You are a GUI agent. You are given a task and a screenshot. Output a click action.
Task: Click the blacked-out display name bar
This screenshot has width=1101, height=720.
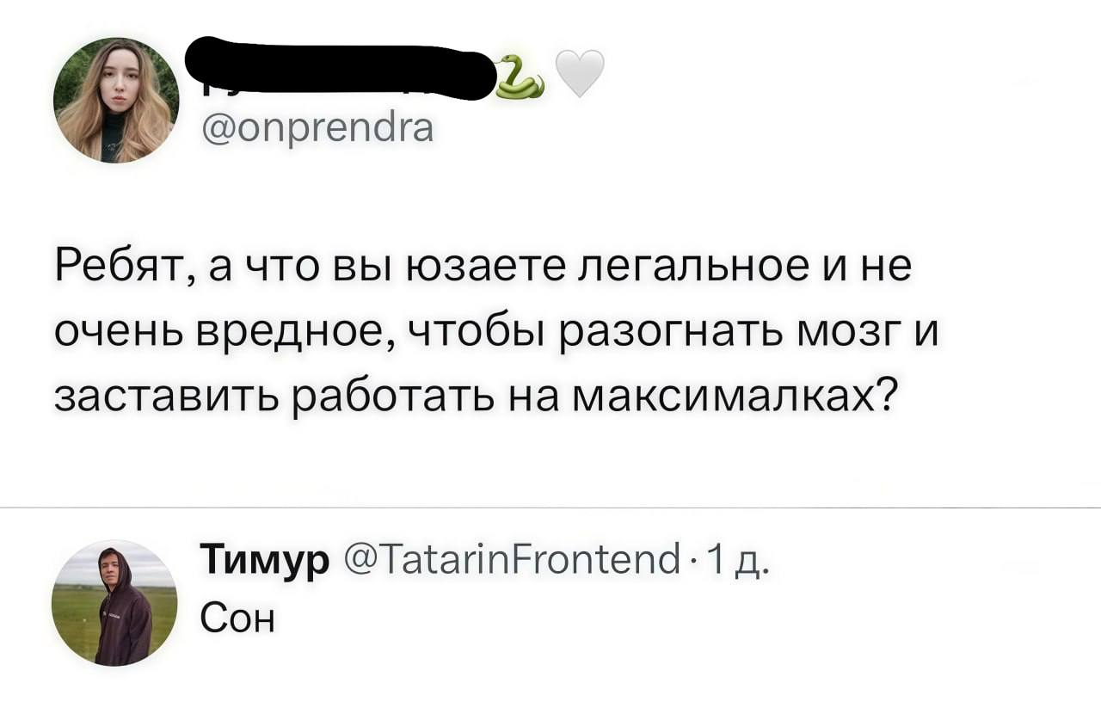pos(344,66)
